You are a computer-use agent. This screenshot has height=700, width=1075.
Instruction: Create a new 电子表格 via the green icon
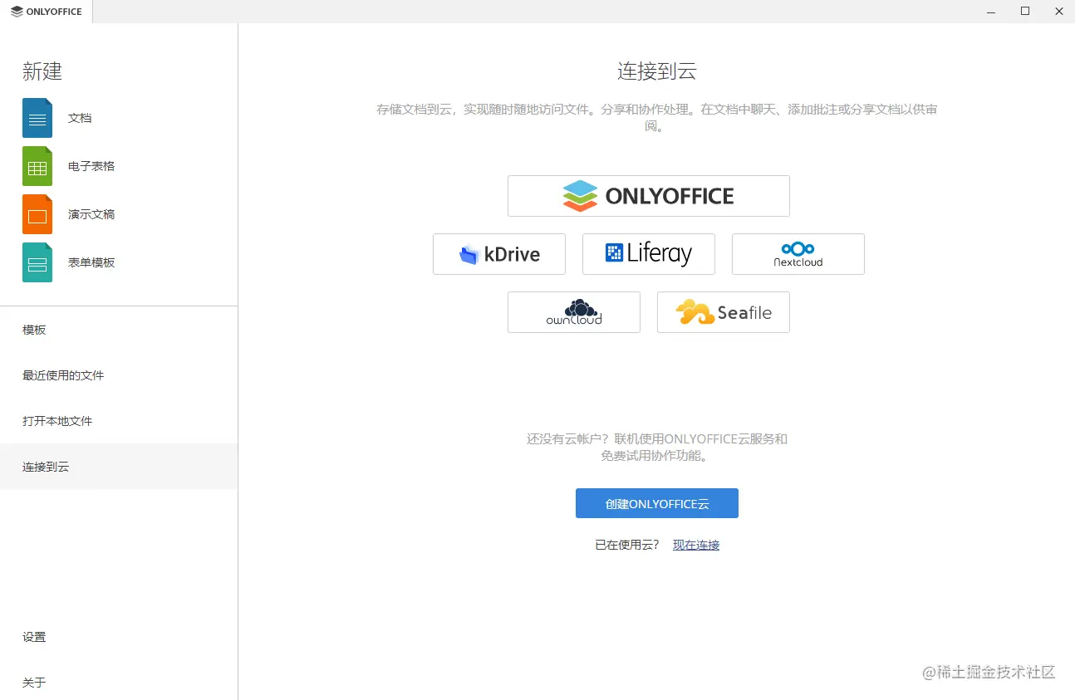tap(37, 166)
